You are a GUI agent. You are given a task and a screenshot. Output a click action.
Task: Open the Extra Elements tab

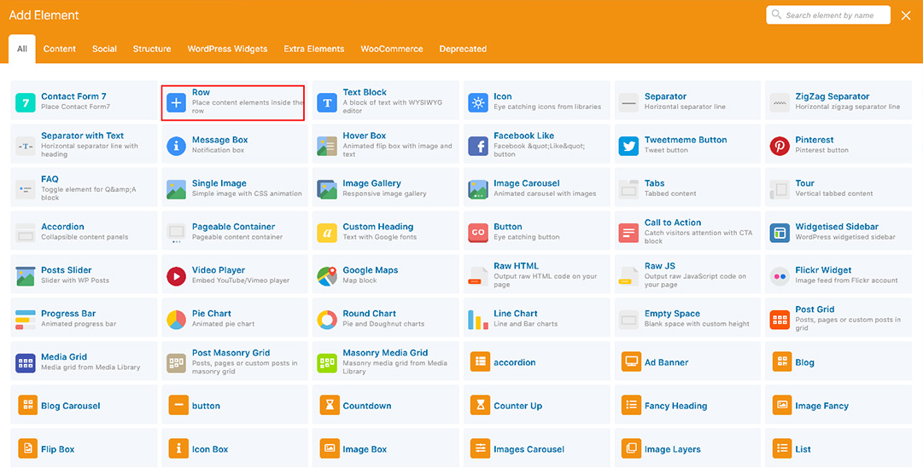[313, 49]
